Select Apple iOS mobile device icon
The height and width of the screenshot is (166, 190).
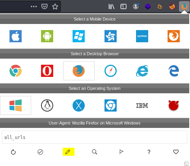coord(16,36)
